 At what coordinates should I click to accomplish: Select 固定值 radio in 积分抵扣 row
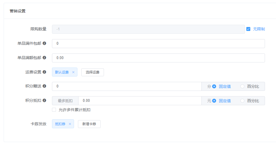(214, 101)
